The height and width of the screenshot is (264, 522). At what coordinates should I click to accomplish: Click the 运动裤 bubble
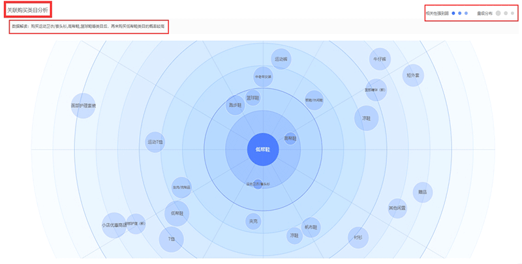282,59
